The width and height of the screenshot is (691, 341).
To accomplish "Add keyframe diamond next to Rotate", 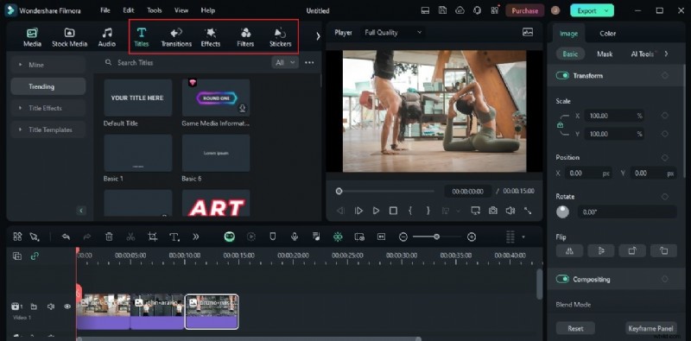I will click(x=664, y=197).
